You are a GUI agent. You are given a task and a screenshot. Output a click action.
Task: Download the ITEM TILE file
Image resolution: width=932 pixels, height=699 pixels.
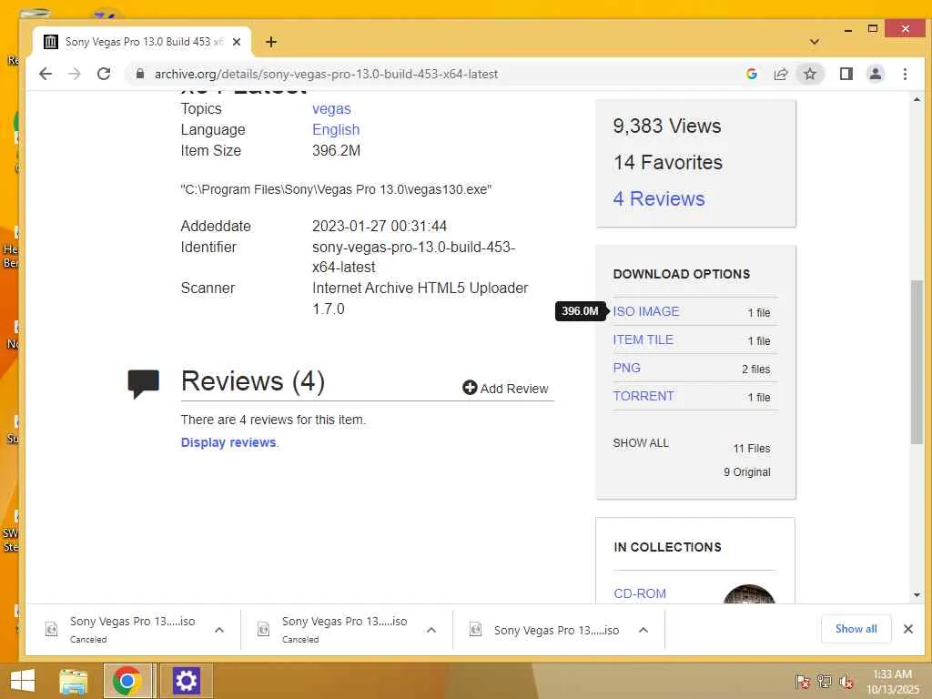[643, 339]
